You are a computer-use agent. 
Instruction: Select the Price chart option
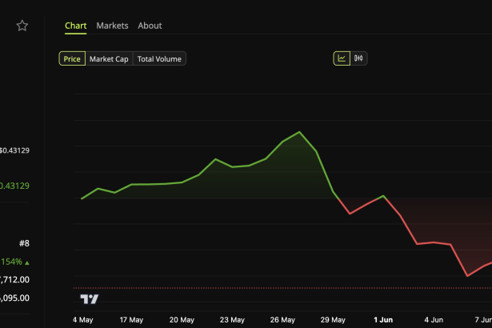[72, 58]
